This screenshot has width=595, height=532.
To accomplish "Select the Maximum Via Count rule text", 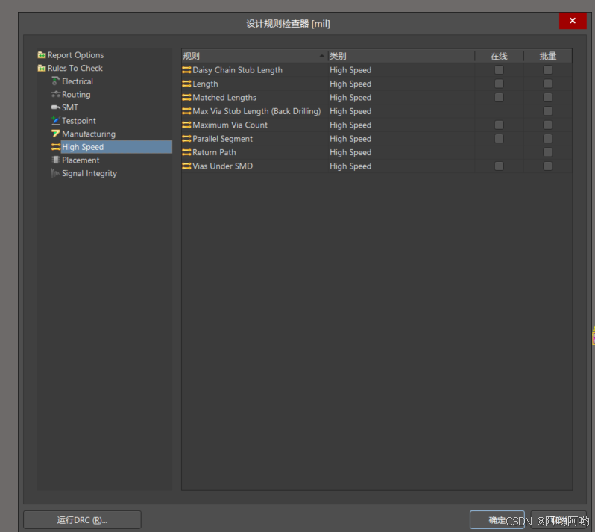I will (x=230, y=125).
